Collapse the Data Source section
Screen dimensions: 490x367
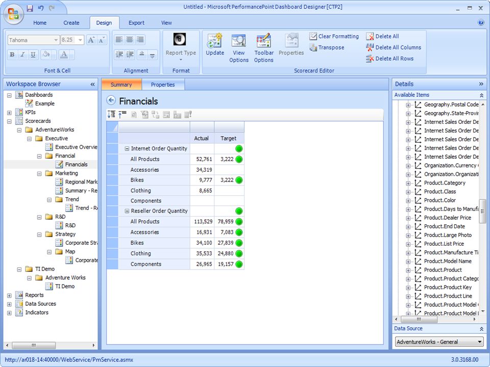[x=481, y=329]
